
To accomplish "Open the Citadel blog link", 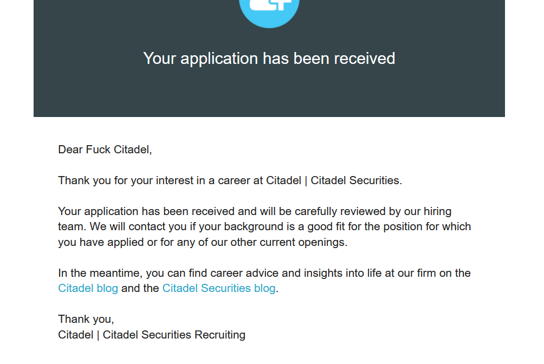I will [x=88, y=288].
